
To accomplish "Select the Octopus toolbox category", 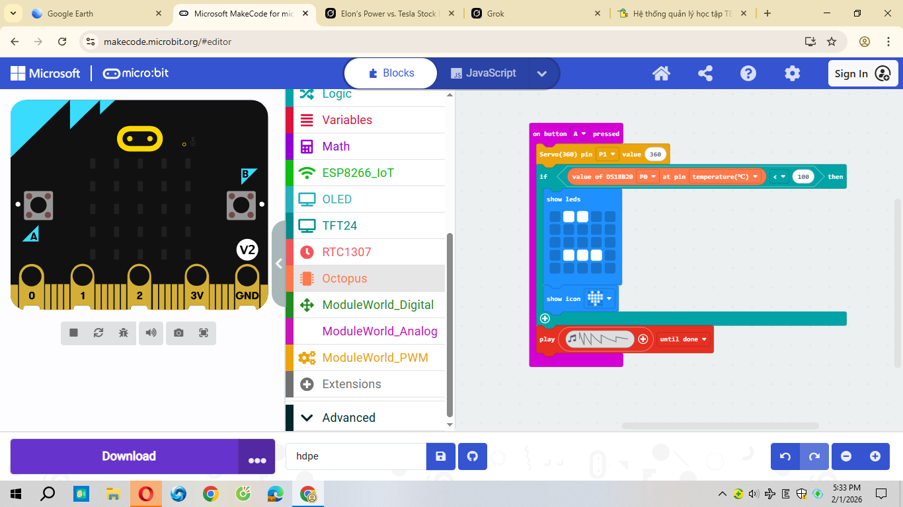I will tap(344, 279).
